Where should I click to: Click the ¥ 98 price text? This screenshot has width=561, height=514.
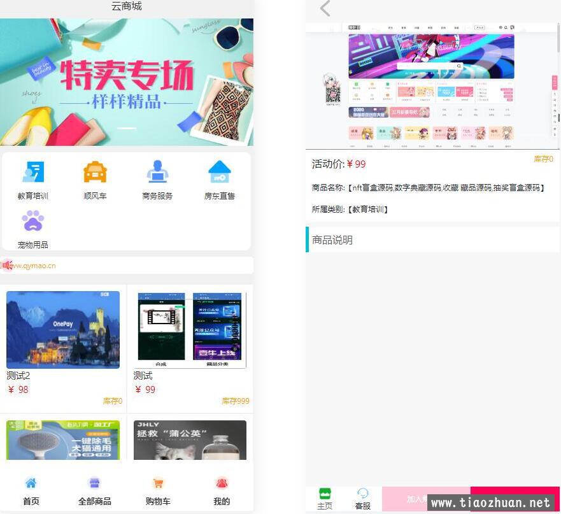click(18, 389)
